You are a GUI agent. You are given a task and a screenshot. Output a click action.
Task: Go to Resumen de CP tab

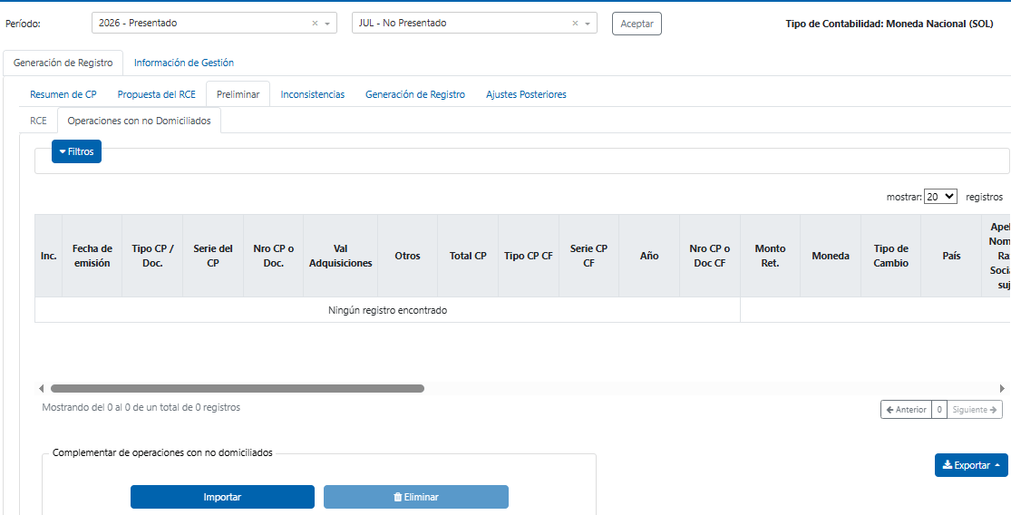pyautogui.click(x=63, y=94)
